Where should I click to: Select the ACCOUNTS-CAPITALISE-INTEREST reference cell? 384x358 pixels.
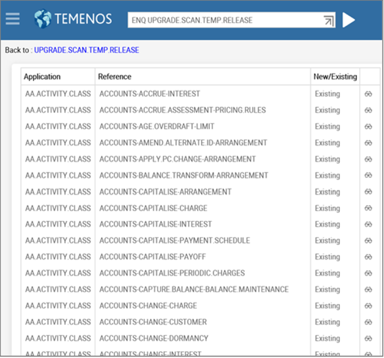[156, 224]
